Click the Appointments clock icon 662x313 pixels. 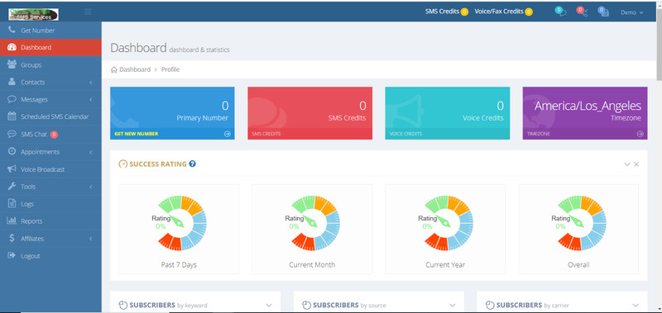pyautogui.click(x=12, y=151)
